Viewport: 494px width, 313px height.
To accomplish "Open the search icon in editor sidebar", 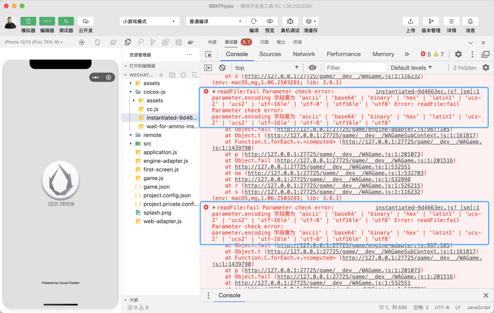I will (x=140, y=42).
